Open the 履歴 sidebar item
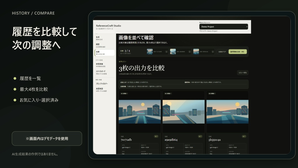Viewport: 298px width, 168px height. click(104, 45)
